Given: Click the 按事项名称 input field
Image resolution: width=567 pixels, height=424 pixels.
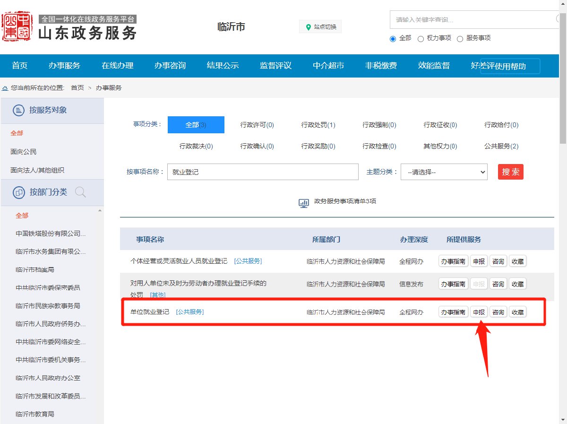Looking at the screenshot, I should point(263,172).
